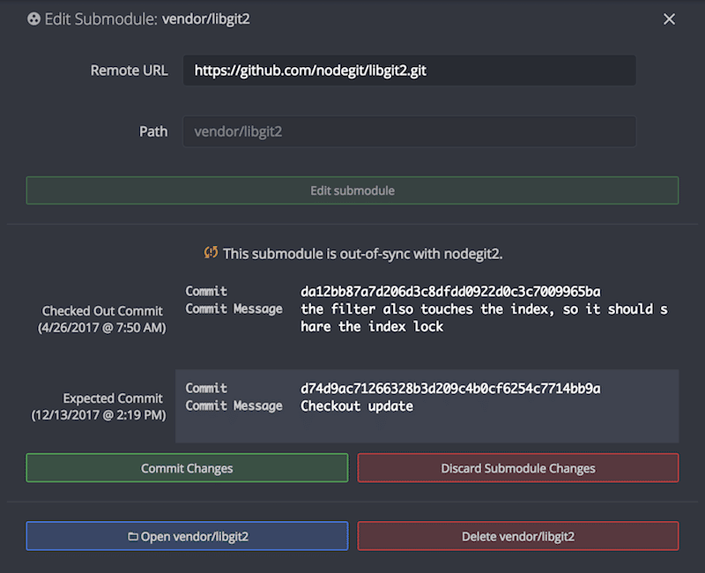The width and height of the screenshot is (705, 573).
Task: Click the submodule icon in the dialog title
Action: tap(34, 19)
